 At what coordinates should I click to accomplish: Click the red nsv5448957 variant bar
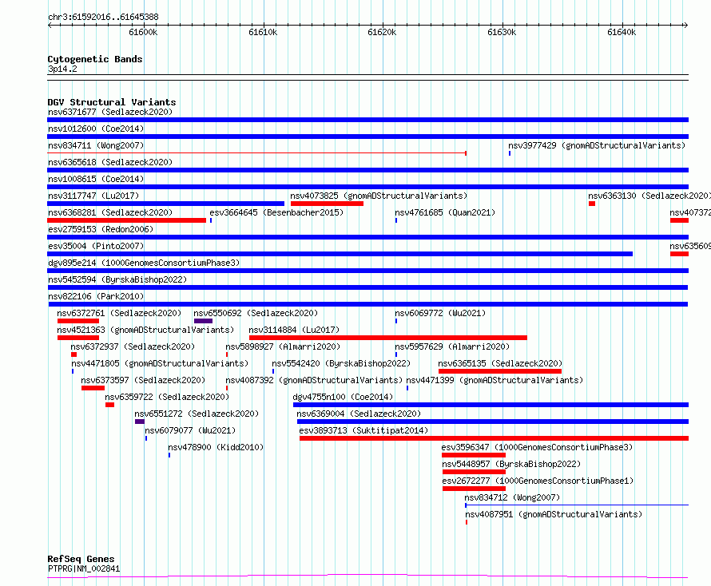click(x=474, y=473)
